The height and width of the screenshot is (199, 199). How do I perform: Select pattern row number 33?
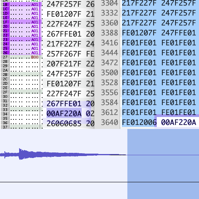pos(5,110)
